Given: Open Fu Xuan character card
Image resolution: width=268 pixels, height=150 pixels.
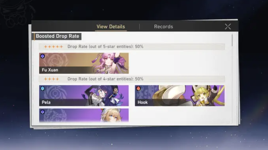Looking at the screenshot, I should coord(84,63).
